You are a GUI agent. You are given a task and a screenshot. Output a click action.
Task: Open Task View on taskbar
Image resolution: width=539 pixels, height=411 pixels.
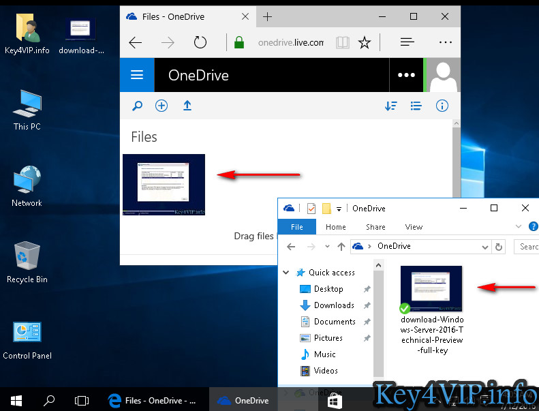pyautogui.click(x=82, y=400)
